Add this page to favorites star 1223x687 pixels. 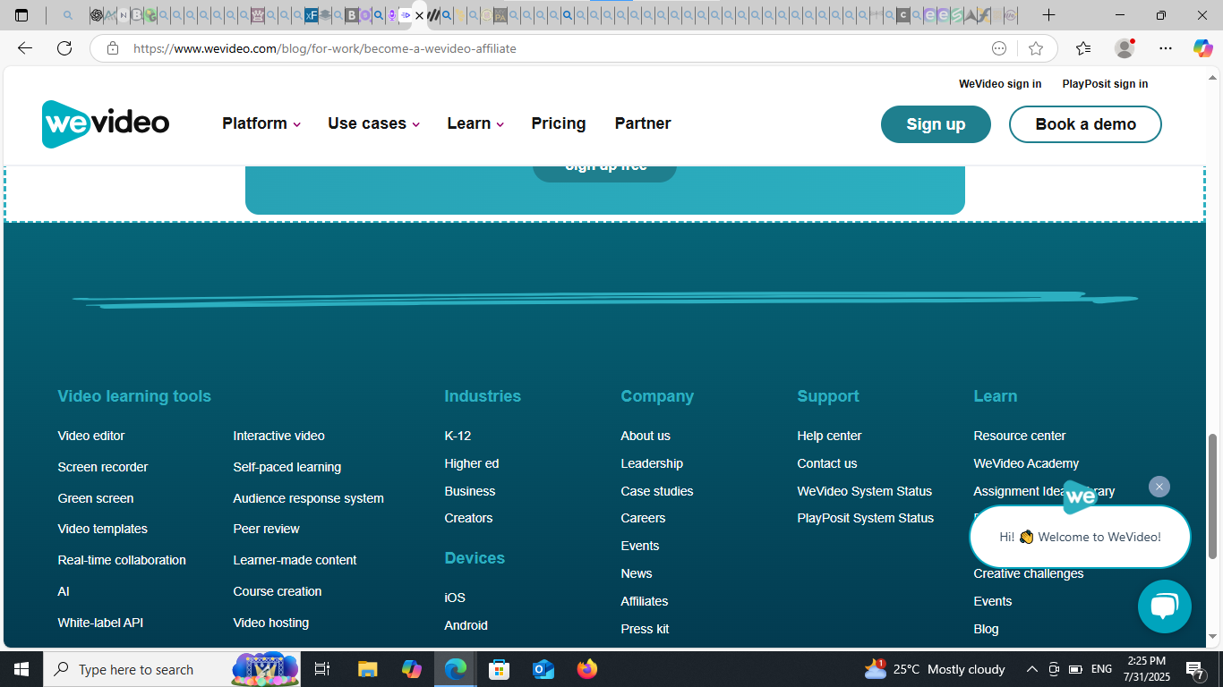1036,48
